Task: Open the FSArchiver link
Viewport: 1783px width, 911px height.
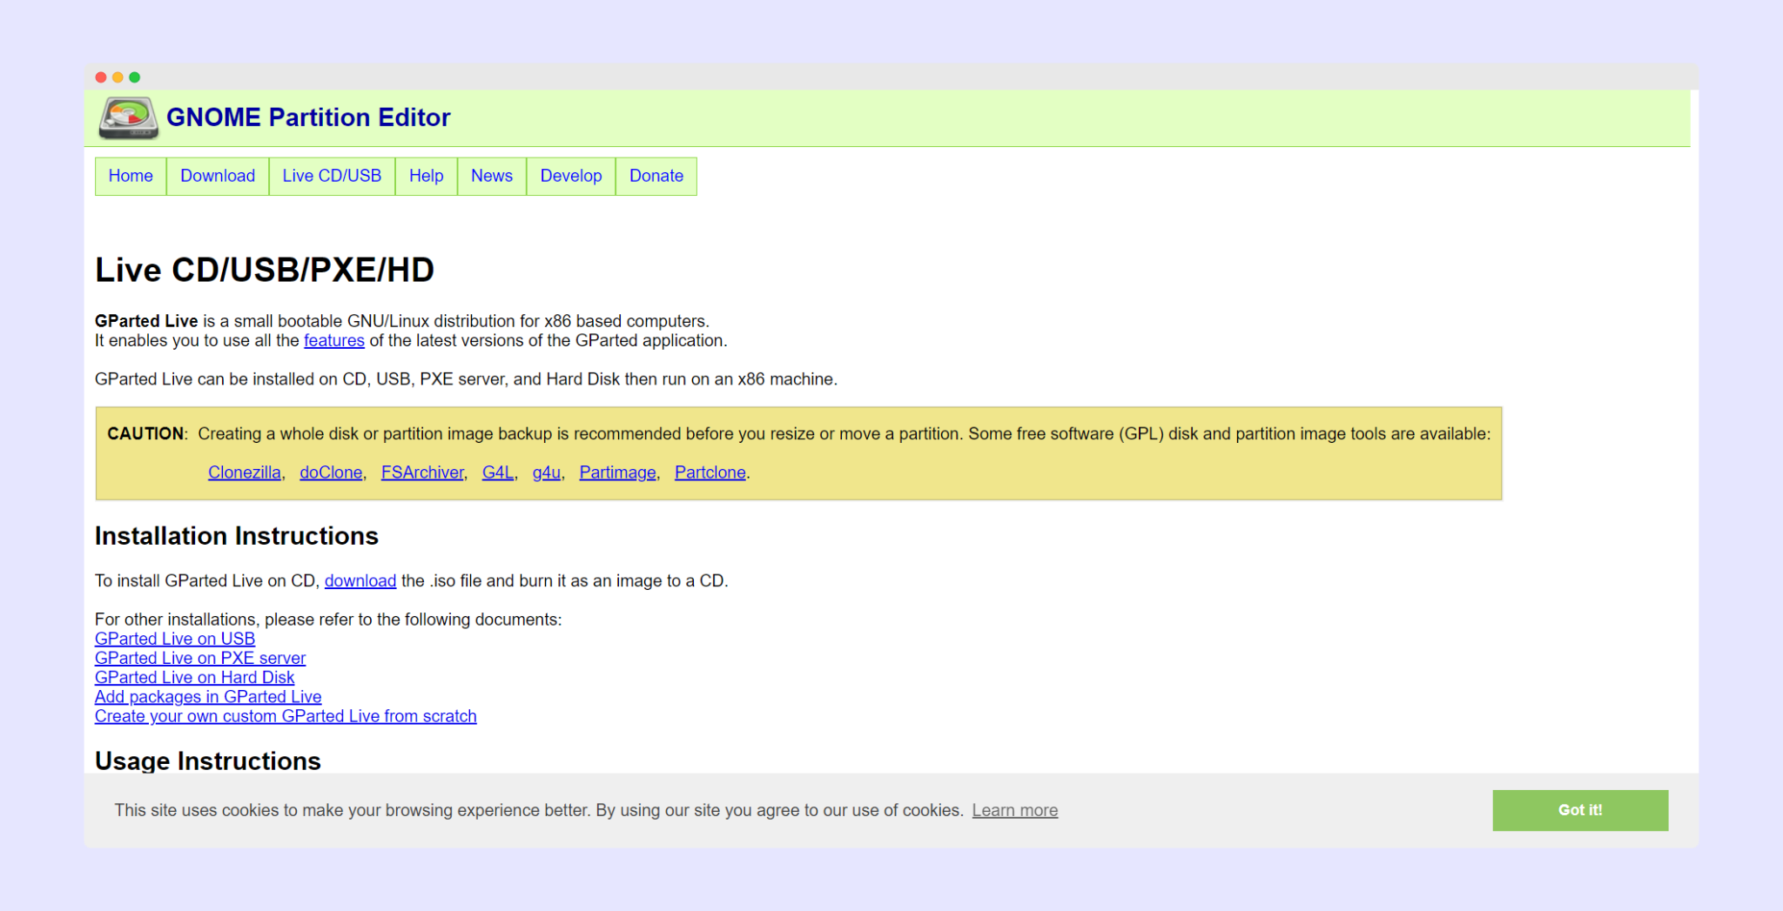Action: (x=422, y=472)
